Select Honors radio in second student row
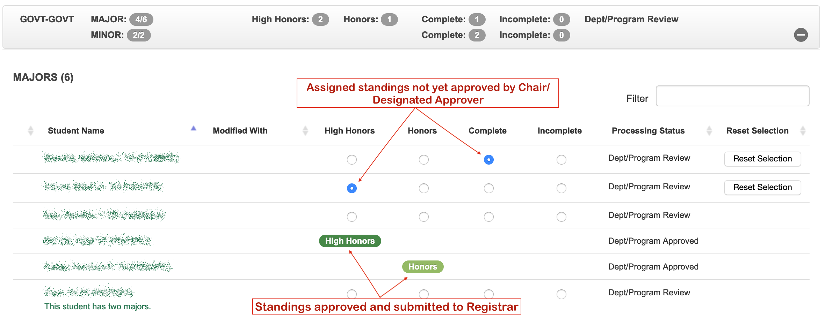The height and width of the screenshot is (318, 826). pos(423,188)
